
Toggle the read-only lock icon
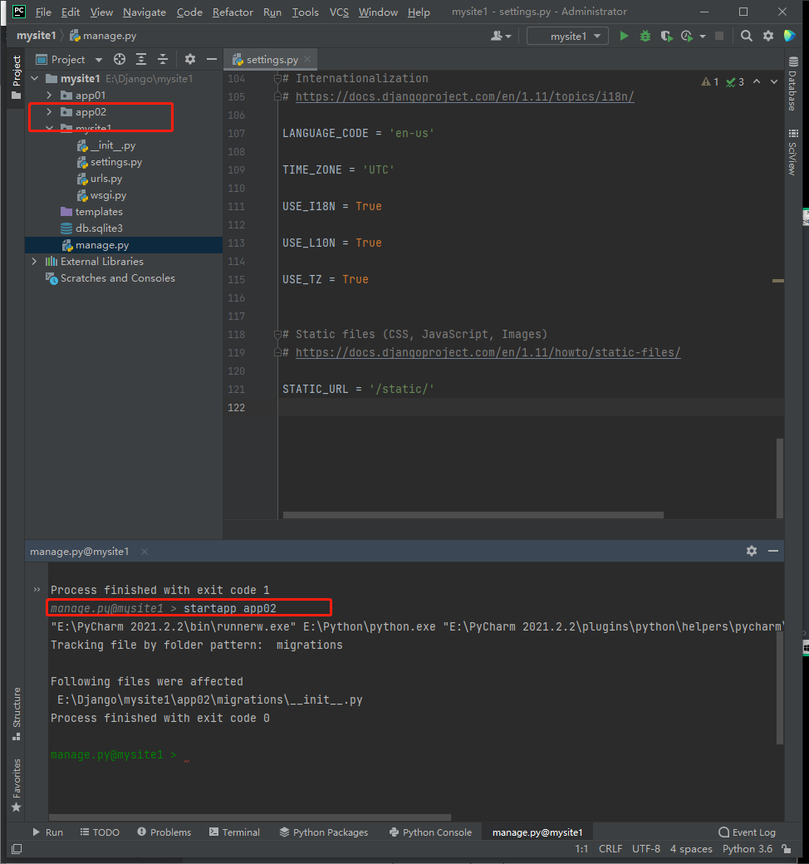tap(787, 849)
